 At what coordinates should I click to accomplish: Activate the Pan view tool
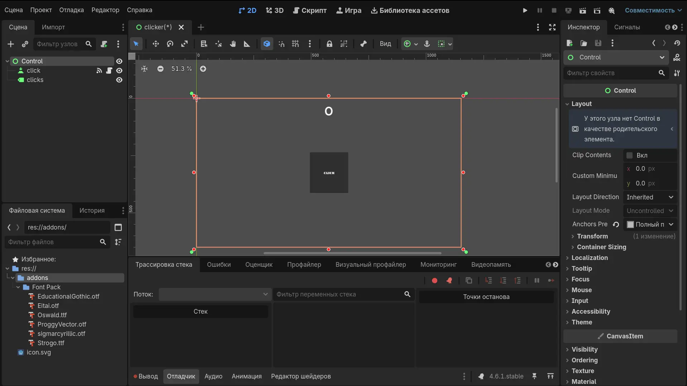tap(233, 44)
